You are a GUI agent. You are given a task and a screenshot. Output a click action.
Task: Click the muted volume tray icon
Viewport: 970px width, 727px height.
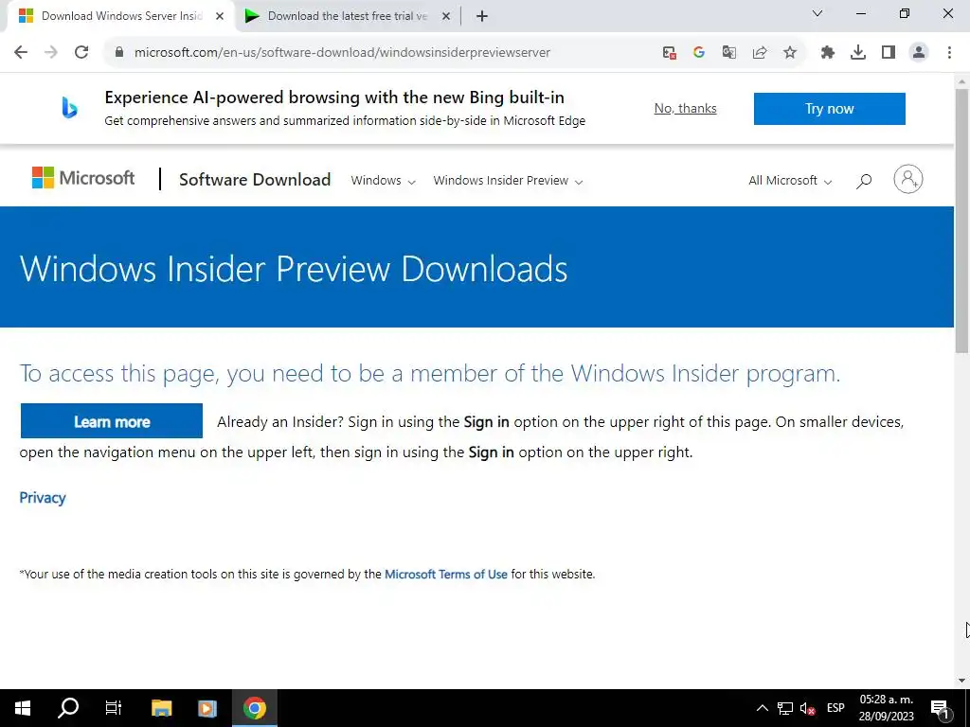click(x=807, y=708)
